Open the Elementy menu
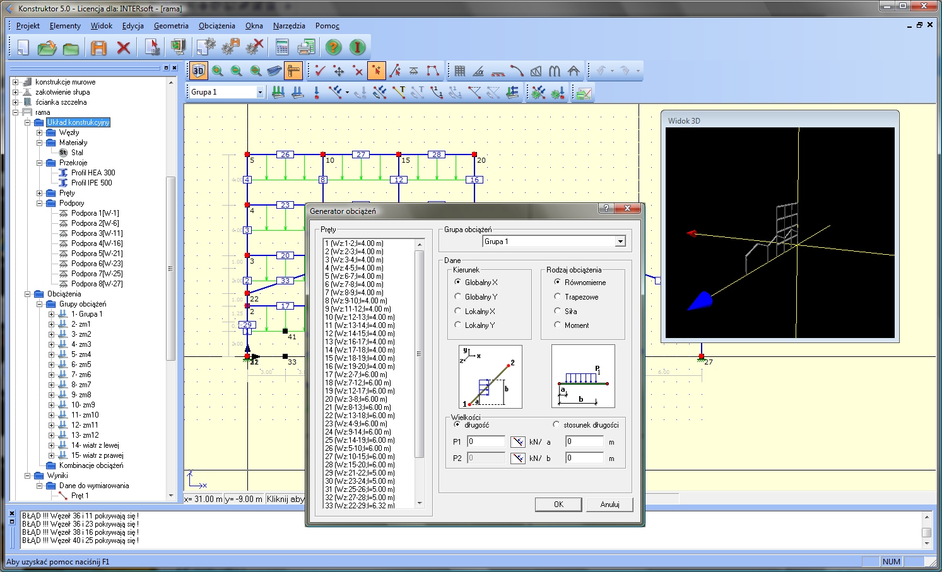The height and width of the screenshot is (572, 942). pyautogui.click(x=65, y=26)
